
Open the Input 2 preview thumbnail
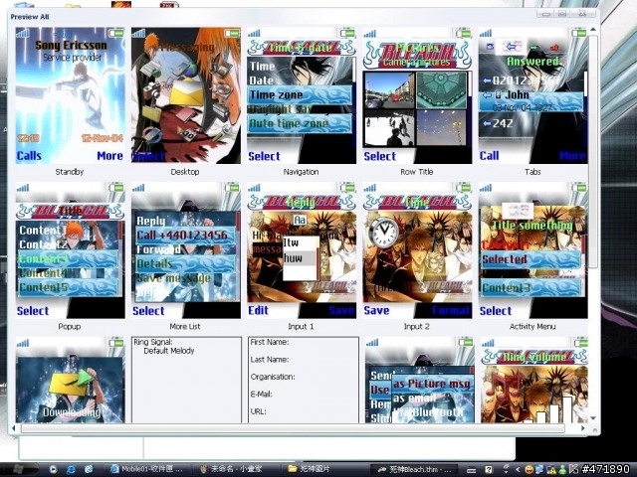(417, 250)
